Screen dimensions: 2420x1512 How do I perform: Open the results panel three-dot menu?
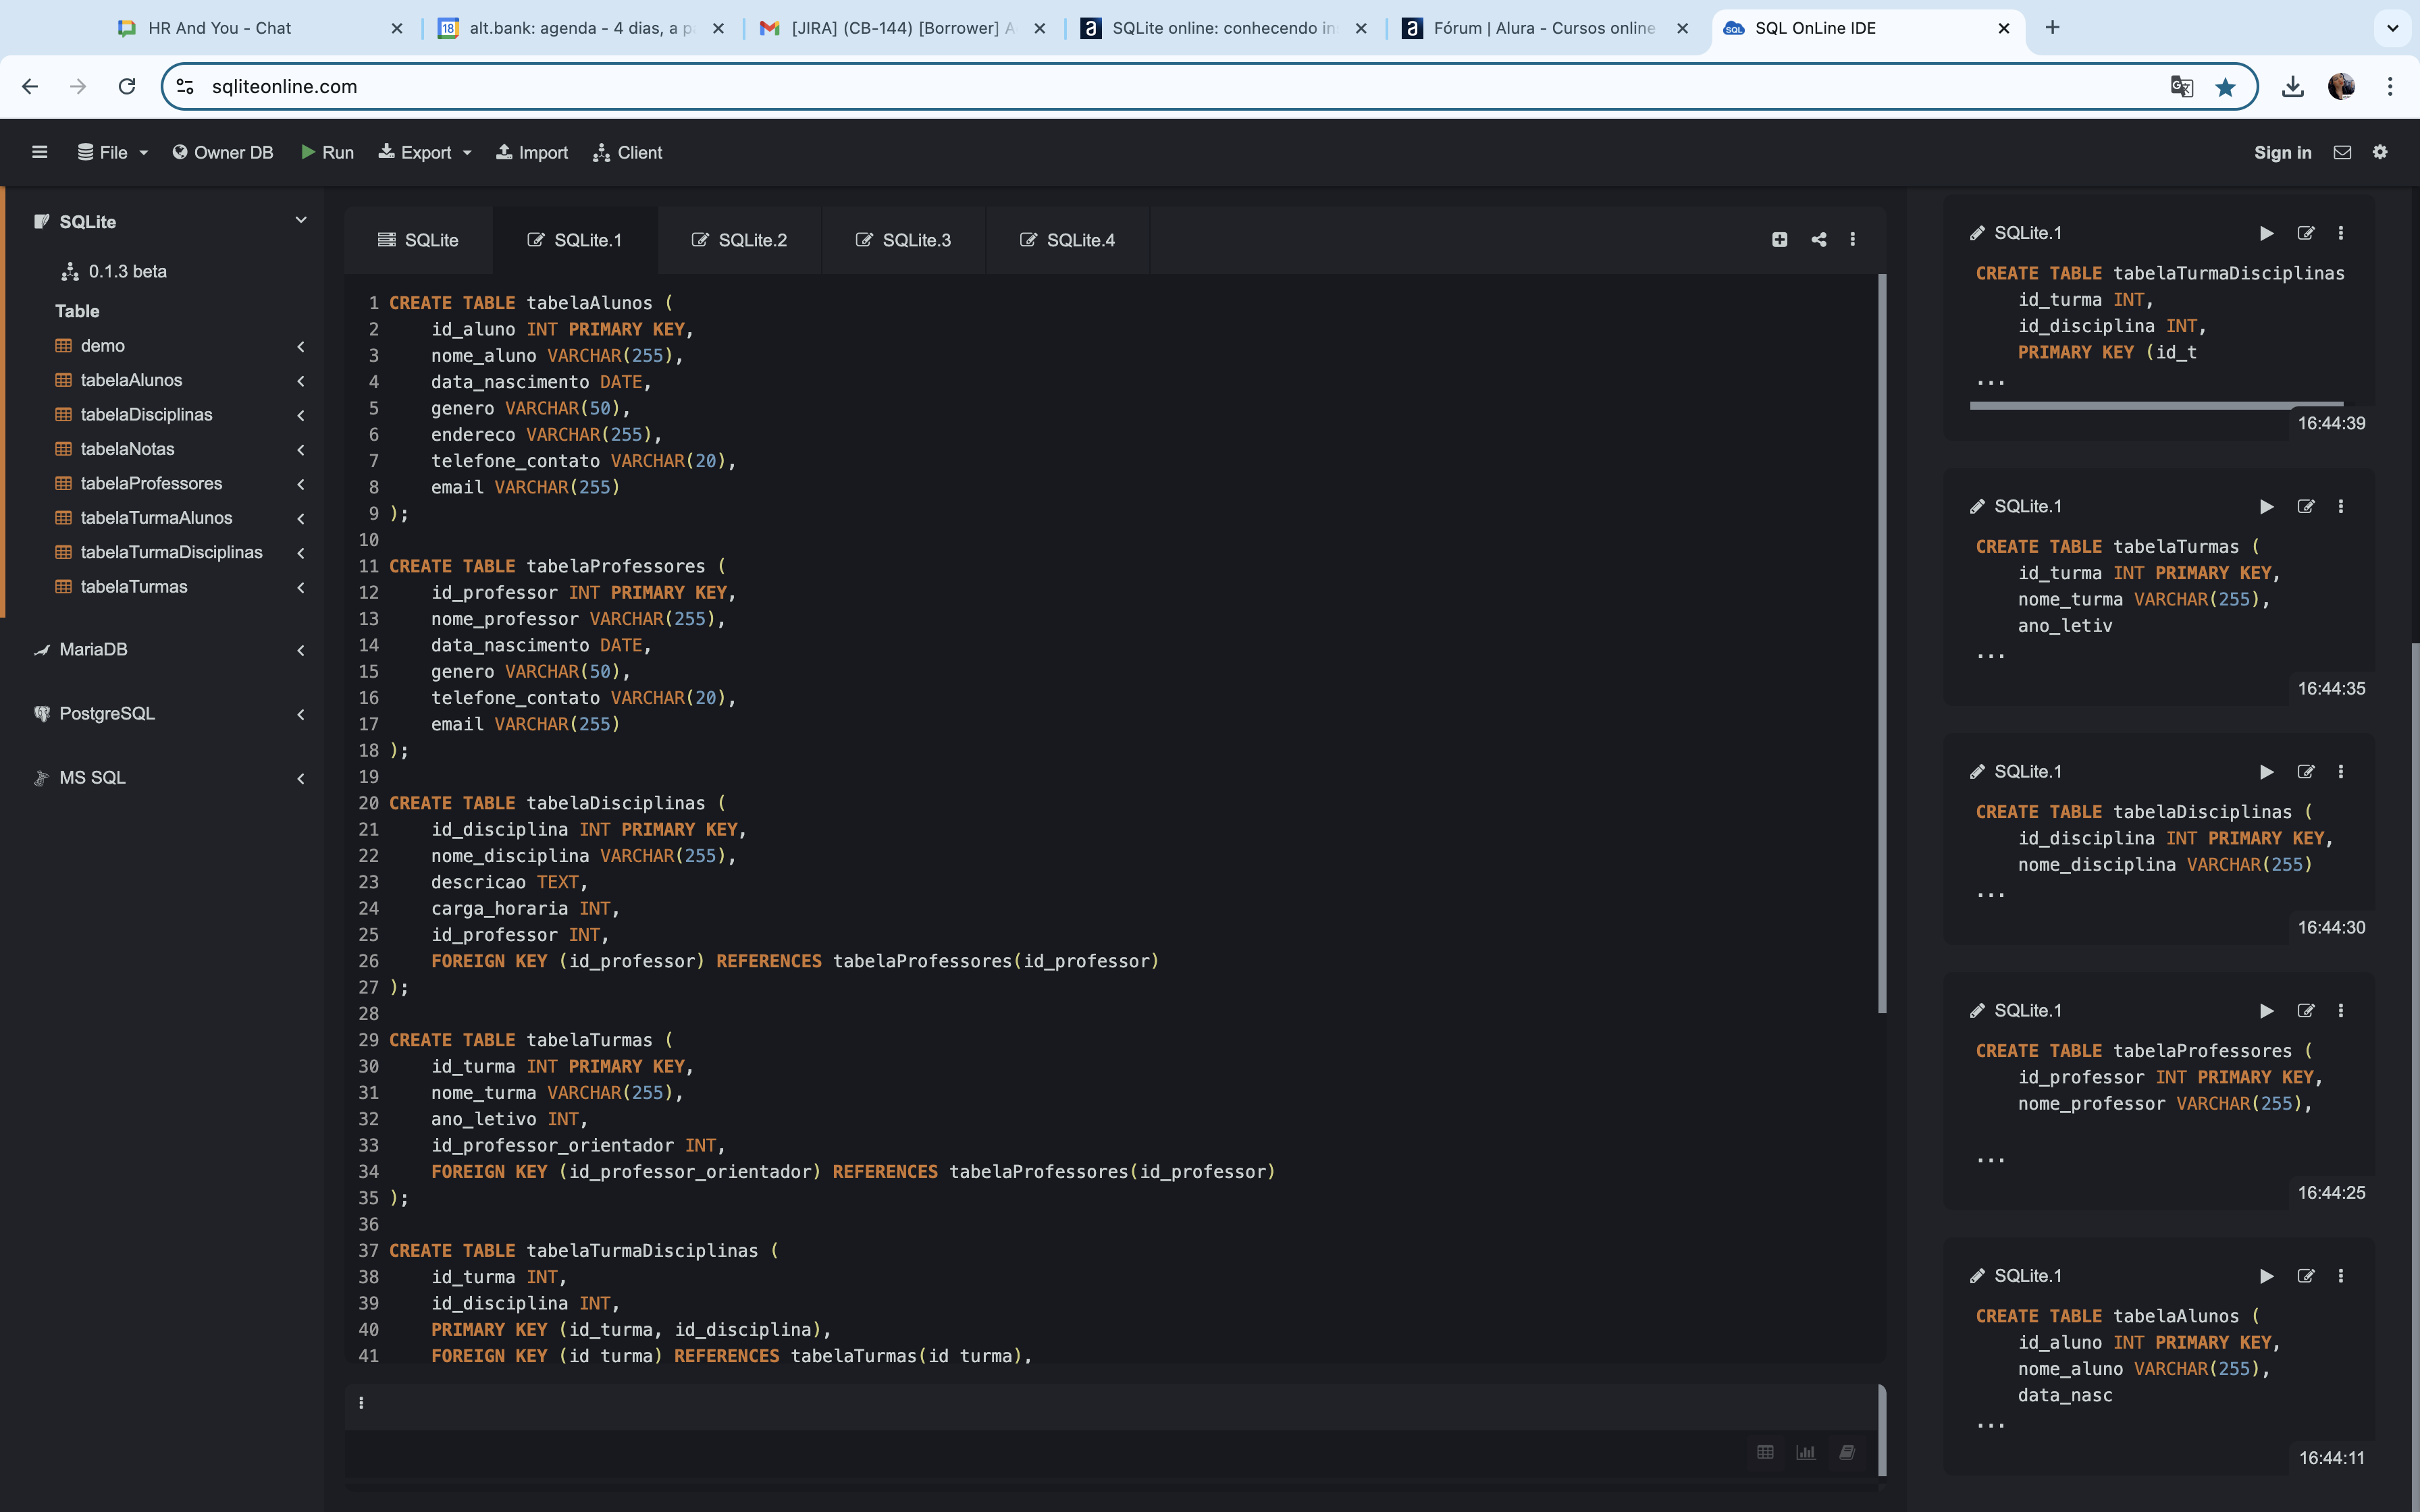[361, 1403]
